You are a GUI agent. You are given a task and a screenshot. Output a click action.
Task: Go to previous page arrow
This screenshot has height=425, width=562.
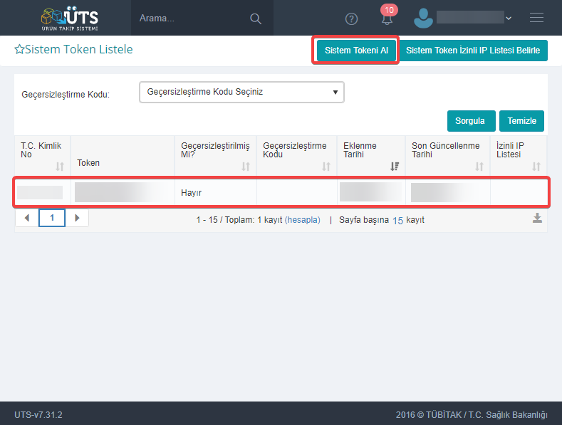click(27, 218)
